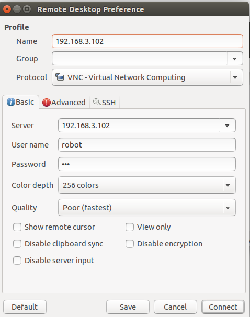Switch to the Basic tab
Screen dimensions: 250x317
(20, 102)
